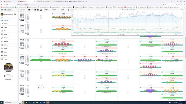Open a new browser tab with plus
Image resolution: width=186 pixels, height=104 pixels.
[86, 2]
